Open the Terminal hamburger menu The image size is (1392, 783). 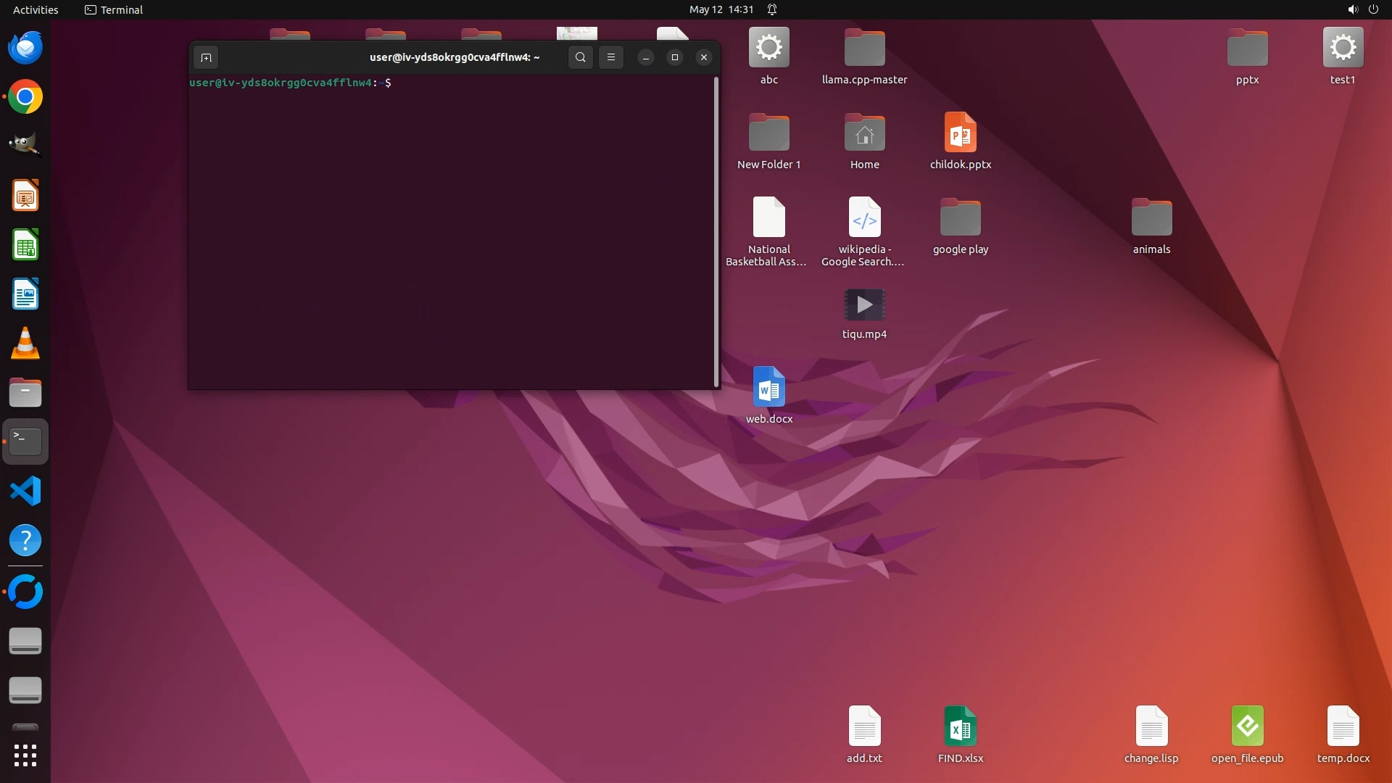611,57
